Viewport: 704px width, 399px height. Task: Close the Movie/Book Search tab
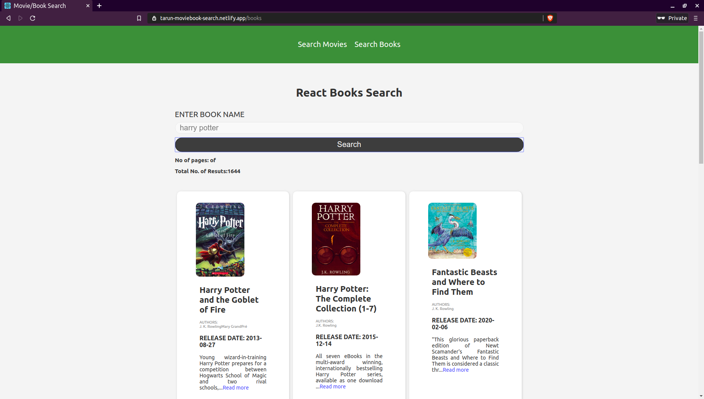[88, 6]
